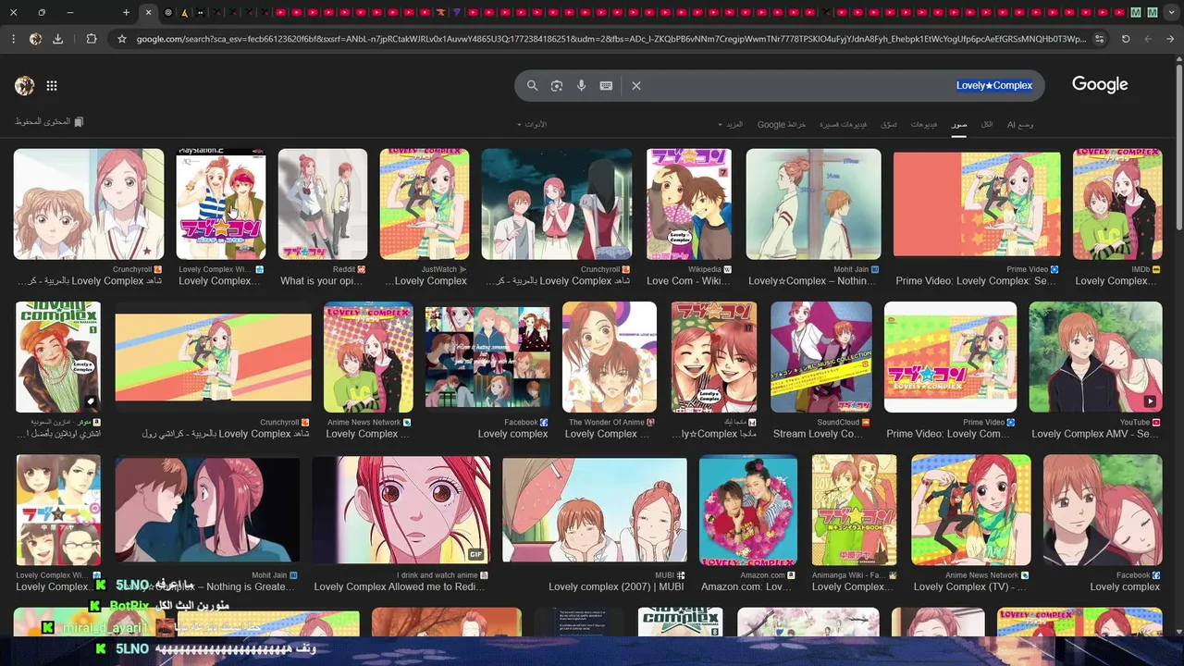The image size is (1184, 666).
Task: Open The Wonder Of Anime Lovely Complex thumbnail
Action: [610, 357]
